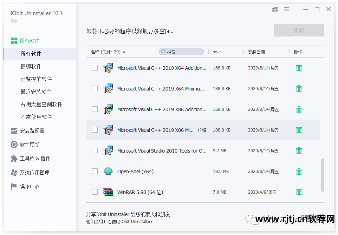Open the hamburger options menu
This screenshot has width=338, height=235.
coord(286,9)
